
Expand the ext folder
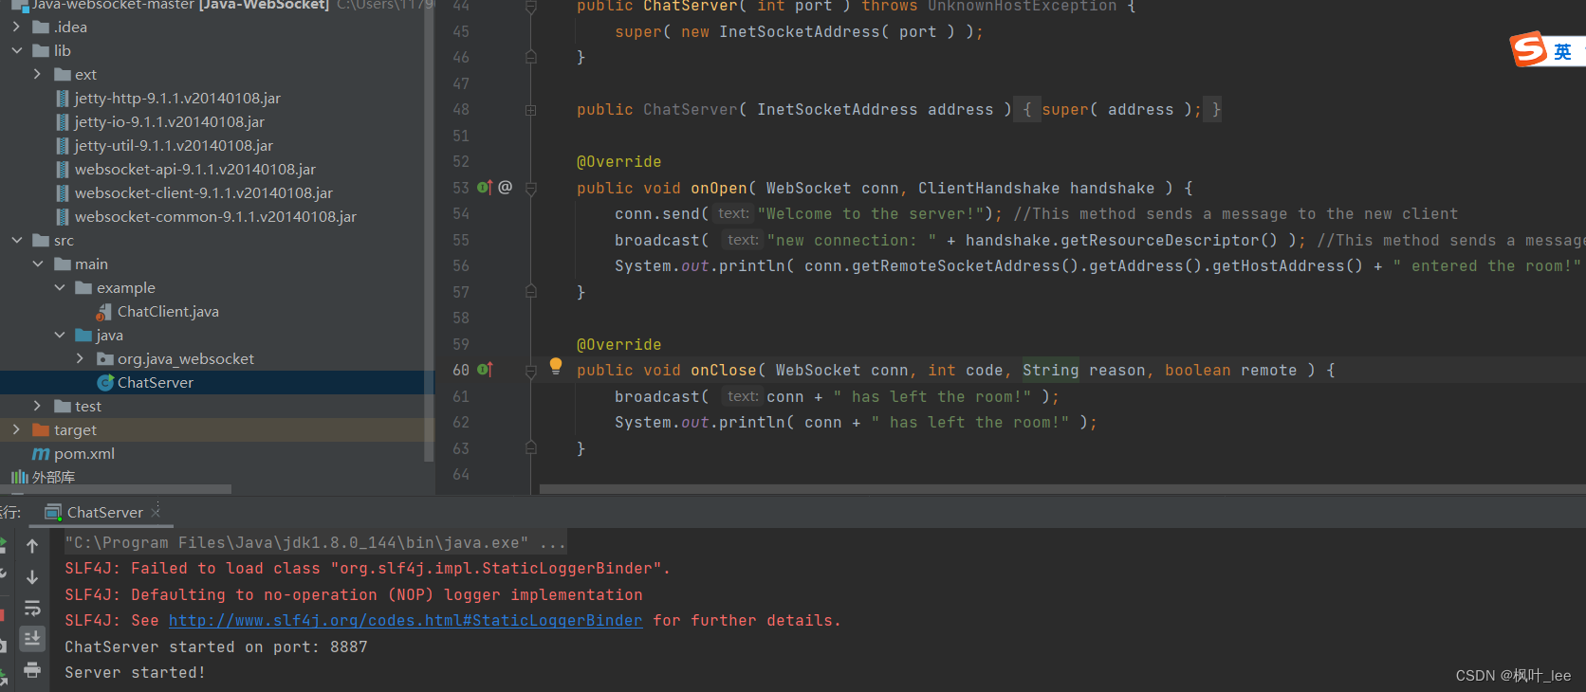[37, 74]
